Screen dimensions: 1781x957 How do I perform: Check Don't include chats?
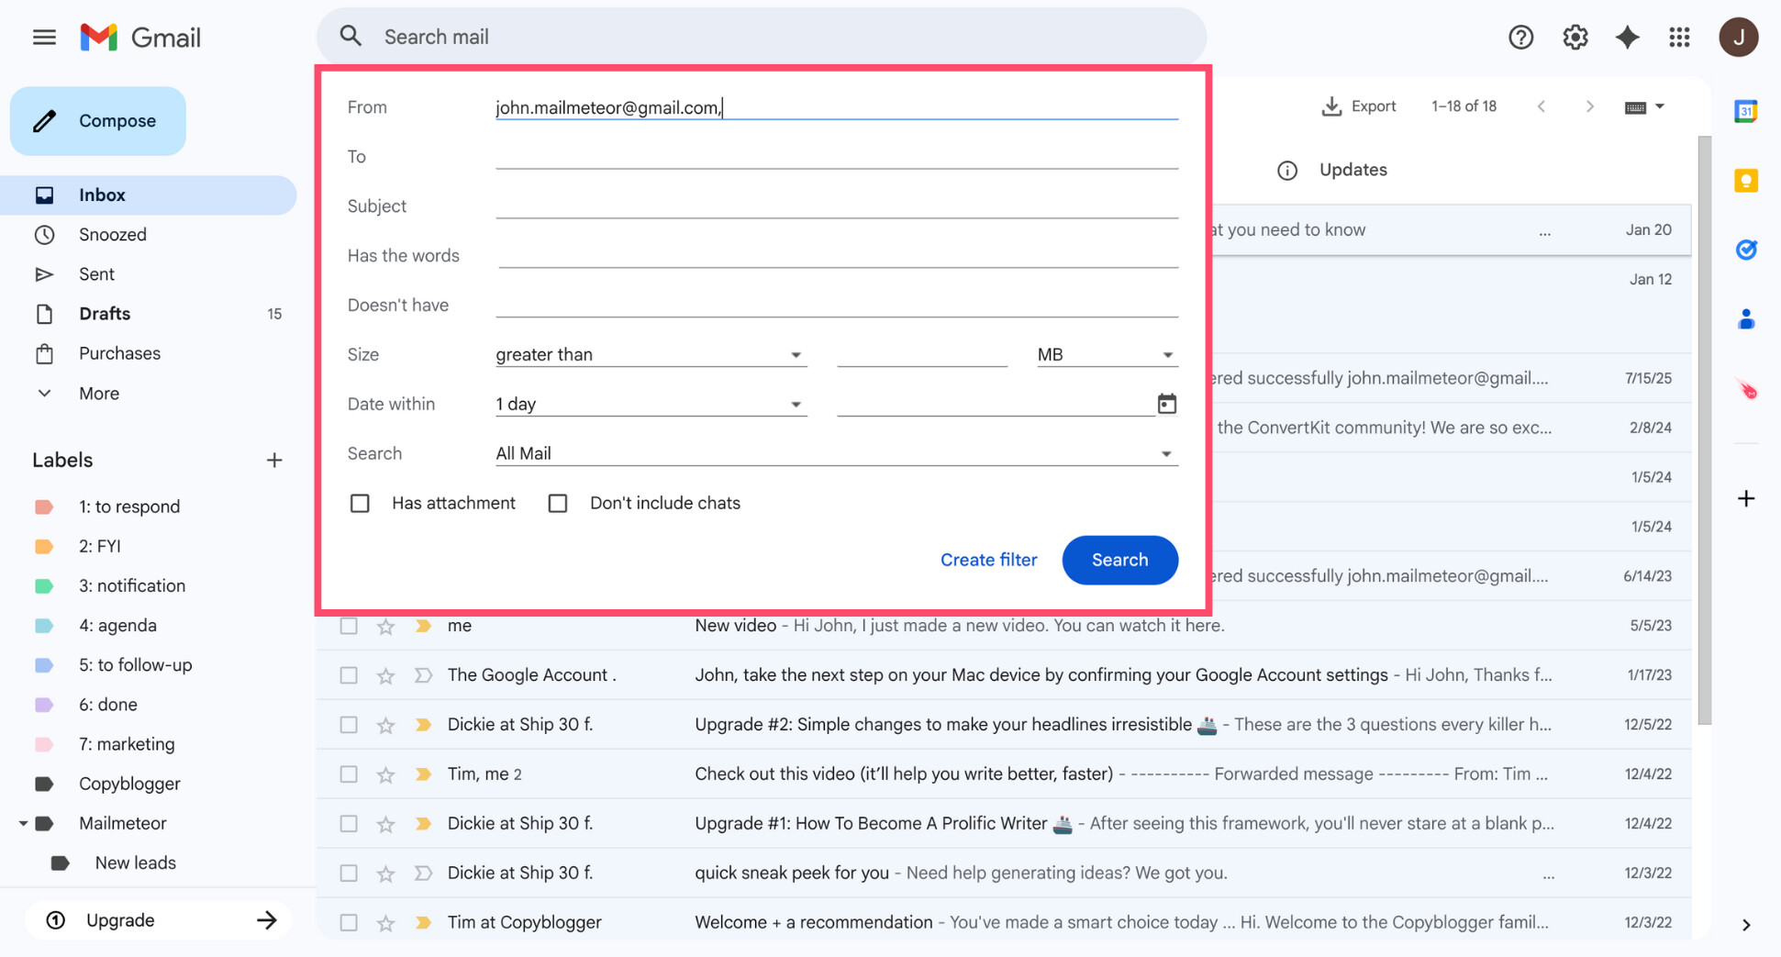point(558,503)
